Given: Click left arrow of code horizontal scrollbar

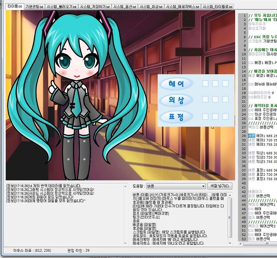Looking at the screenshot, I should (x=240, y=244).
